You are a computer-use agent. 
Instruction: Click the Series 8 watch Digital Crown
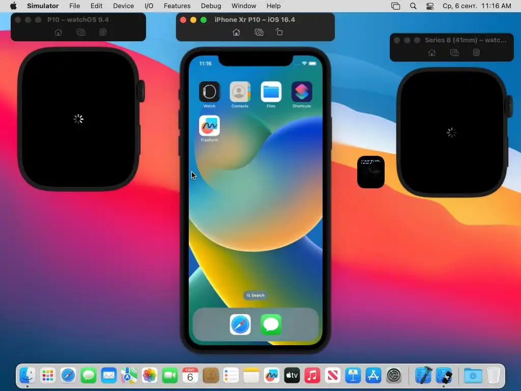pos(509,106)
